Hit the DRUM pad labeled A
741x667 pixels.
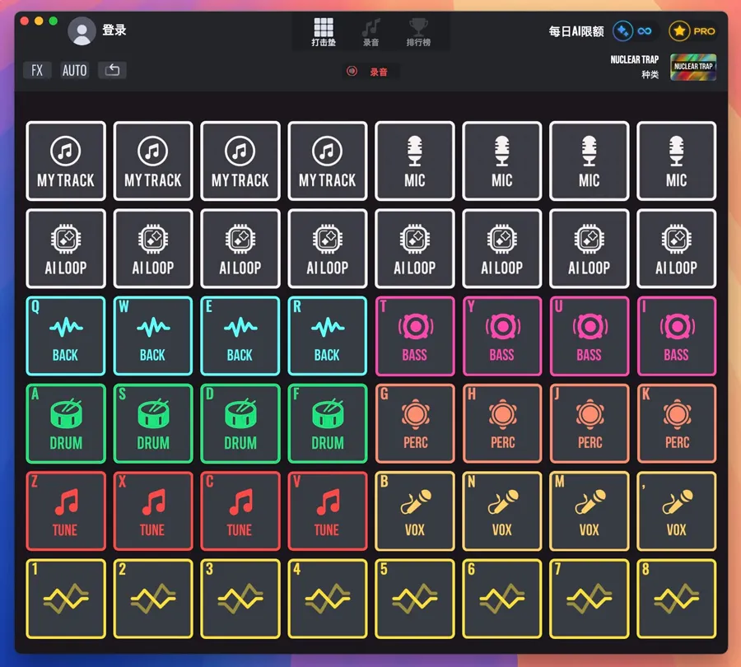66,423
